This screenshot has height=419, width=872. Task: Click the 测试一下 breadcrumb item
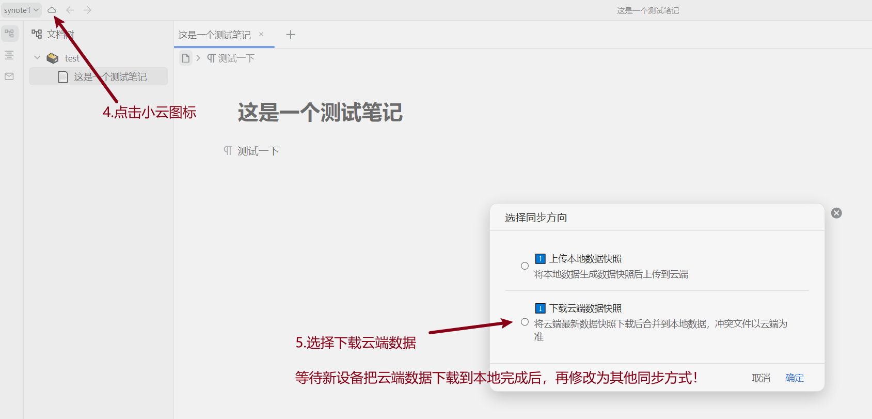(231, 58)
